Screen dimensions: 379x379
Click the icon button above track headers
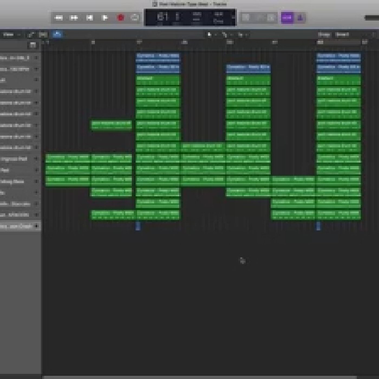33,45
